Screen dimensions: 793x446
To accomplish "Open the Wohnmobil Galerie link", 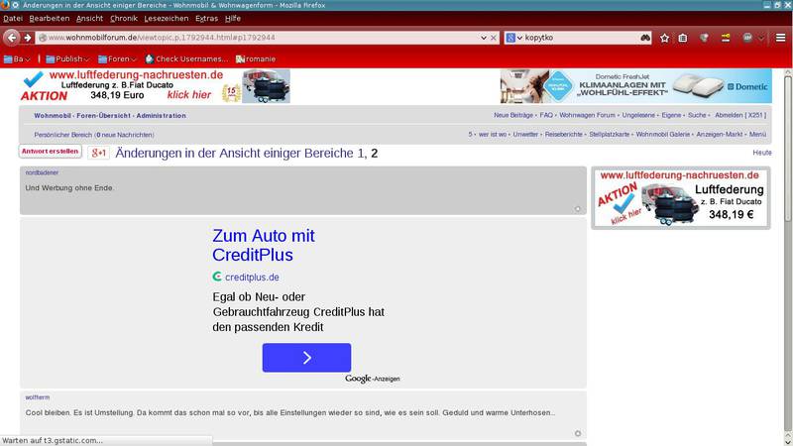I will [x=663, y=135].
